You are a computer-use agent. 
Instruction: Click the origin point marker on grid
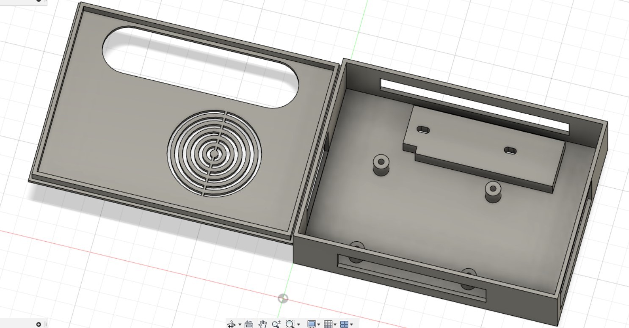(283, 299)
